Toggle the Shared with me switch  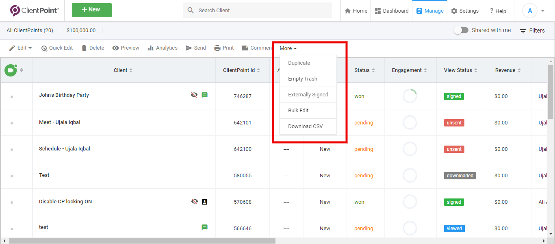[x=461, y=30]
